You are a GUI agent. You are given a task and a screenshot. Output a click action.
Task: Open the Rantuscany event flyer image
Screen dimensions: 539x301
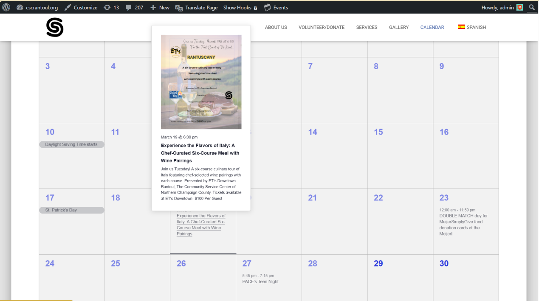[x=201, y=82]
